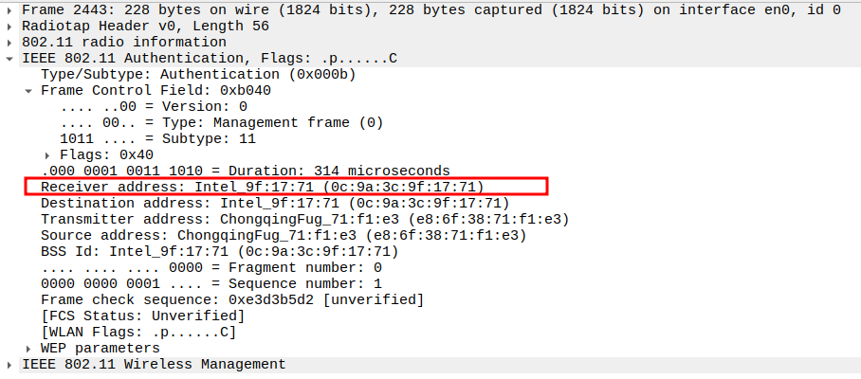861x379 pixels.
Task: Expand the Radiotap Header v0 section
Action: click(x=10, y=27)
